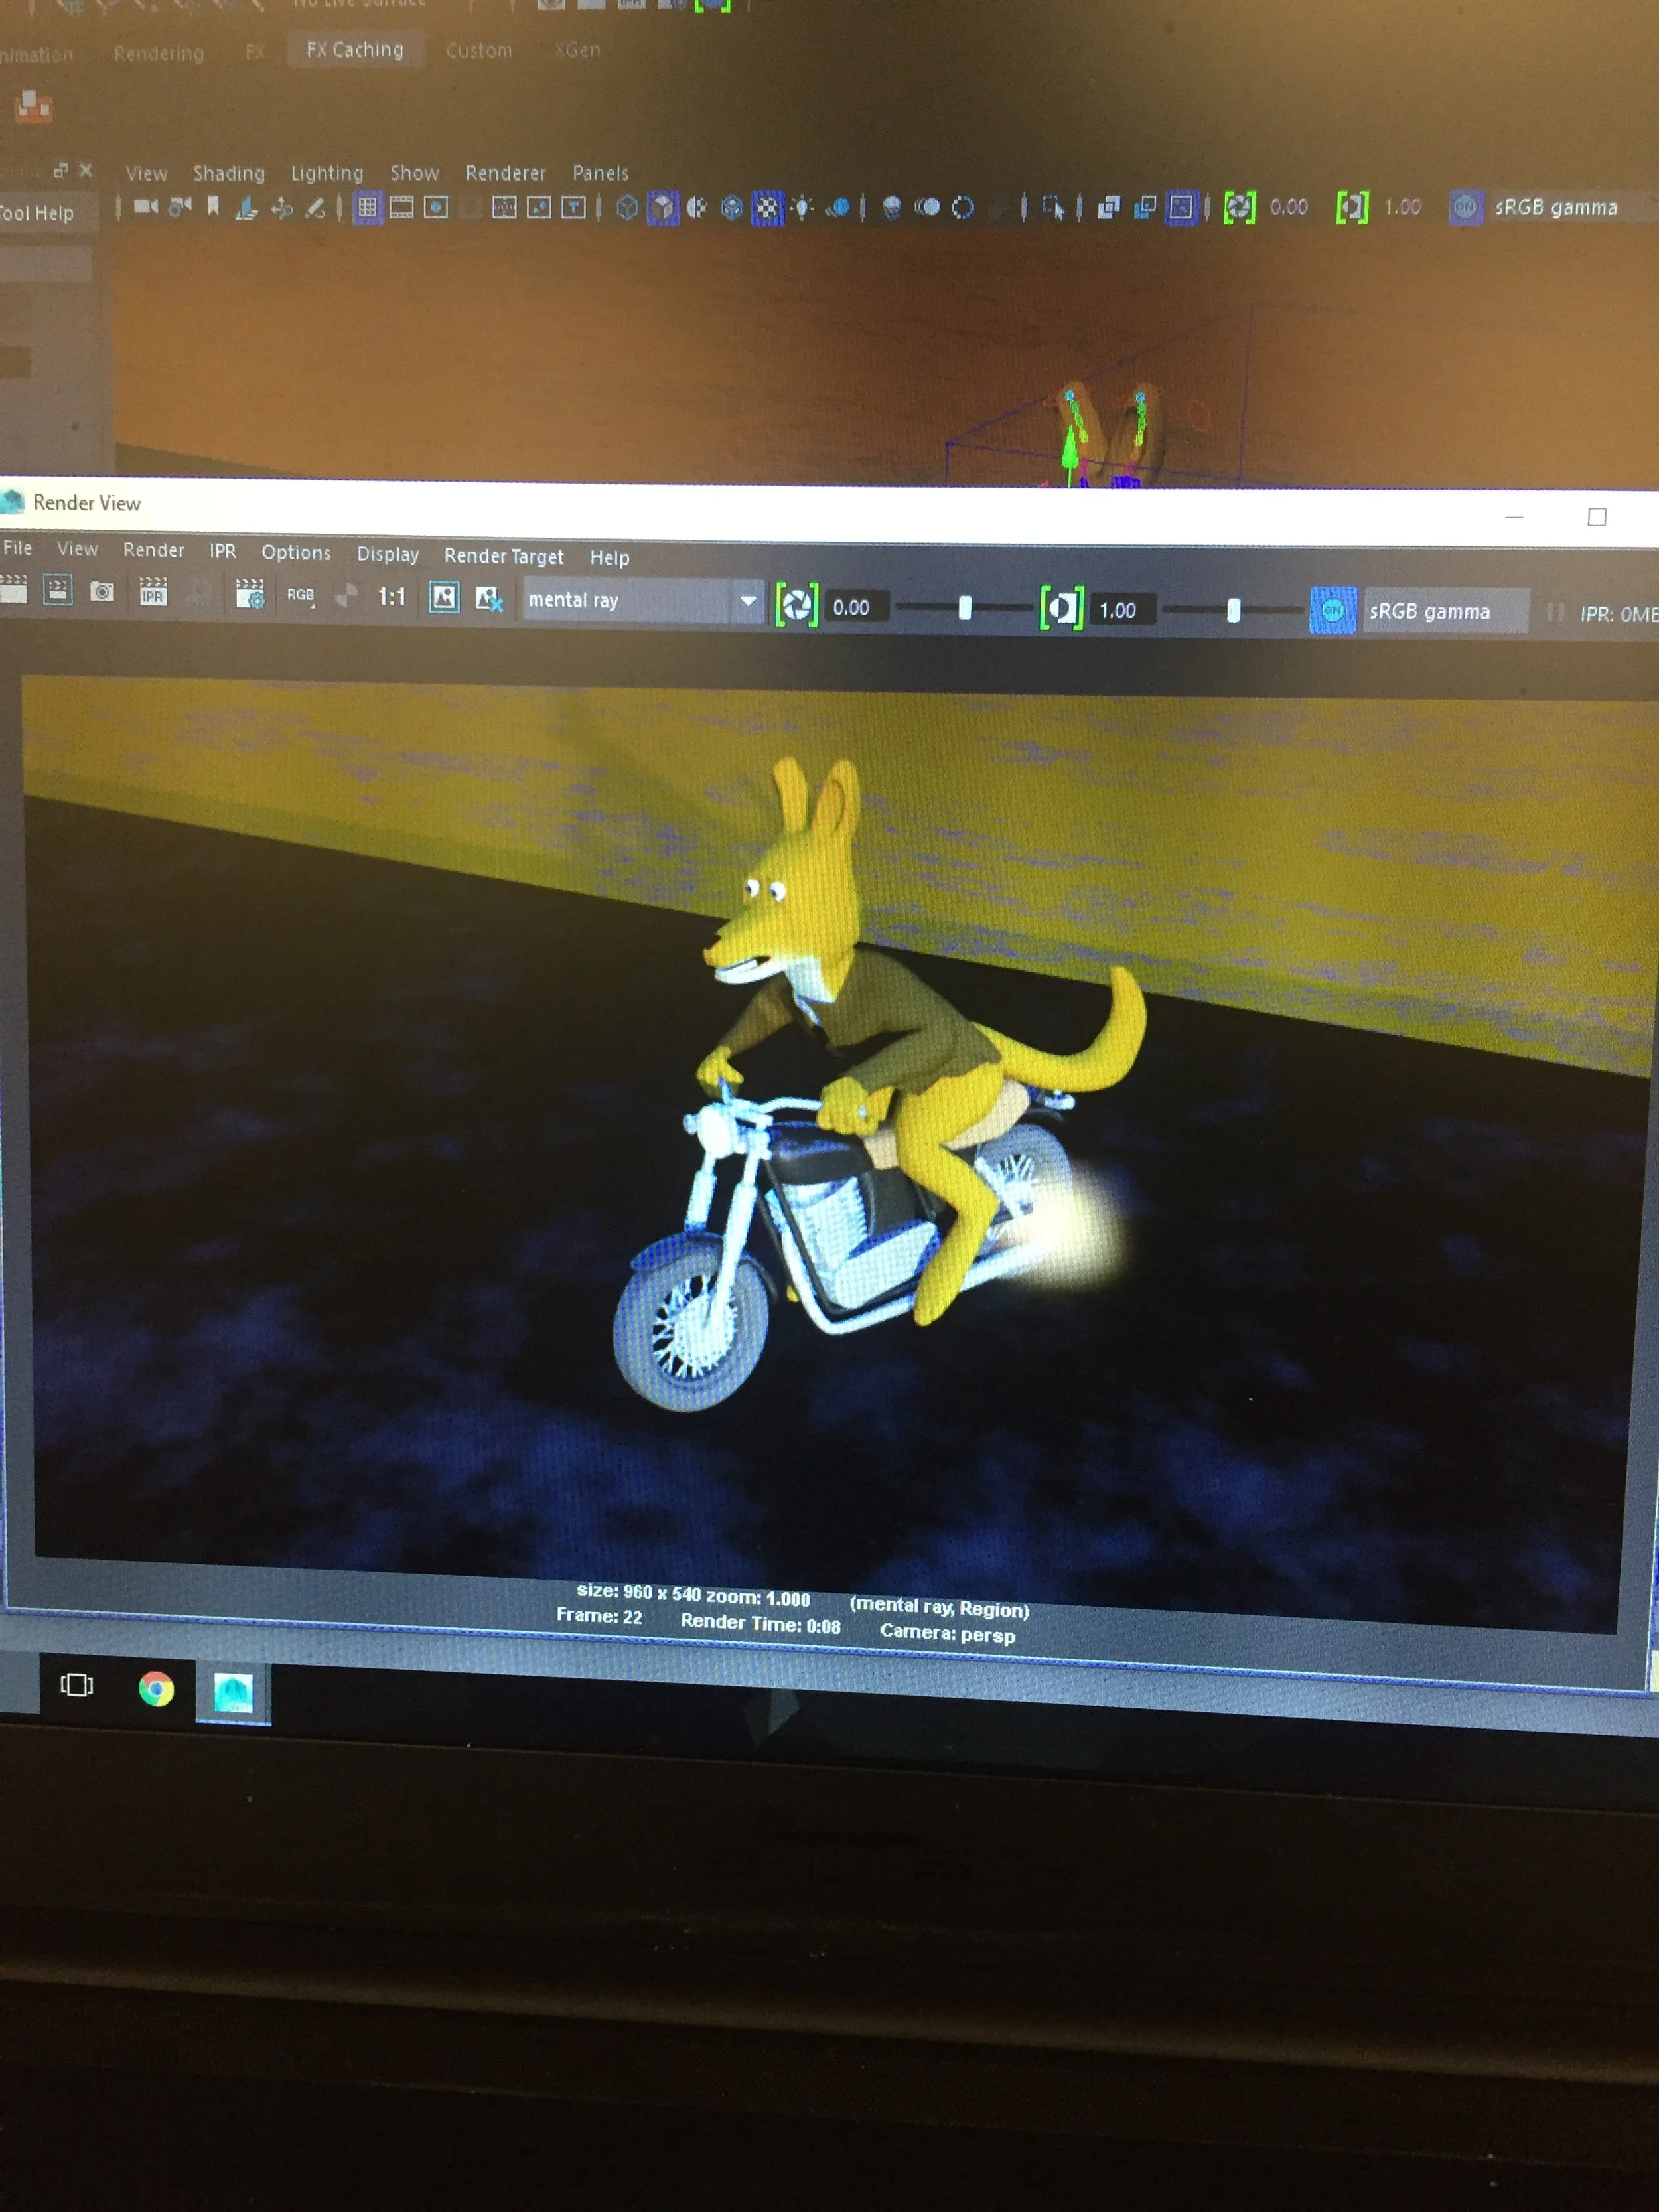Toggle the viewport grid display
Image resolution: width=1659 pixels, height=2212 pixels.
pyautogui.click(x=367, y=207)
